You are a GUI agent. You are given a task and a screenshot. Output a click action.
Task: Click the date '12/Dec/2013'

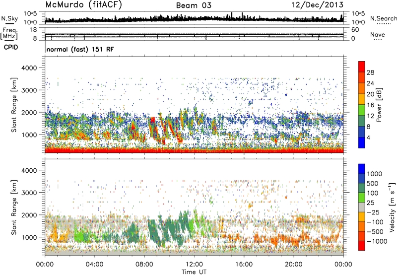tap(318, 5)
